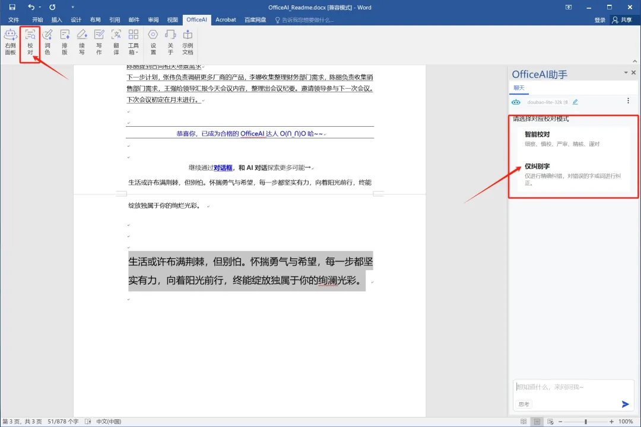
Task: Open ribbon display options icon
Action: pyautogui.click(x=569, y=7)
